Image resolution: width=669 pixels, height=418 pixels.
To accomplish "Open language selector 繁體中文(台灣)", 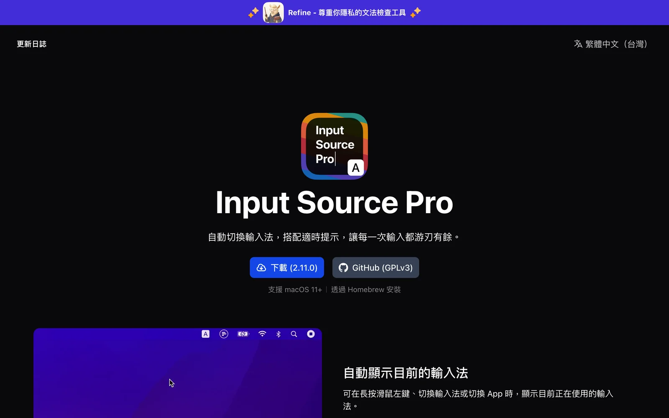I will 610,44.
